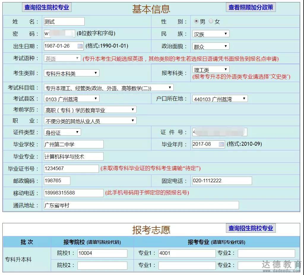Click the top 查询招生院校专业 button
304x275 pixels.
[47, 7]
